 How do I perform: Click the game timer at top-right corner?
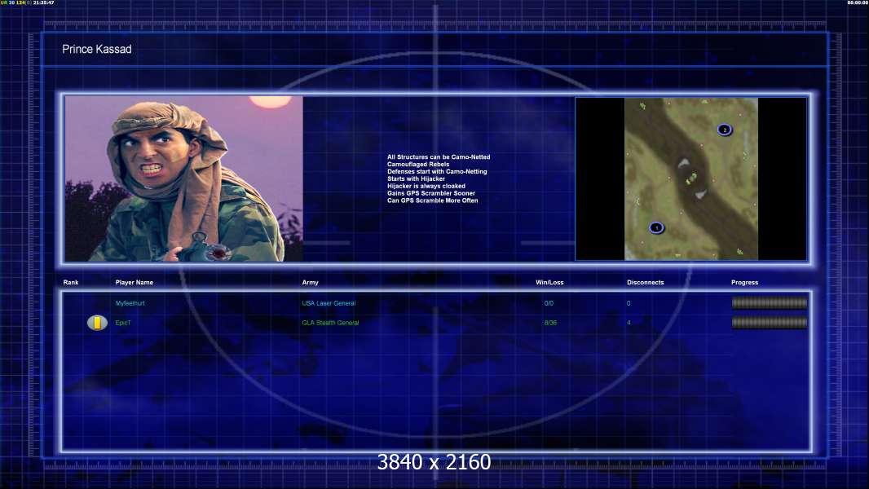pos(858,2)
